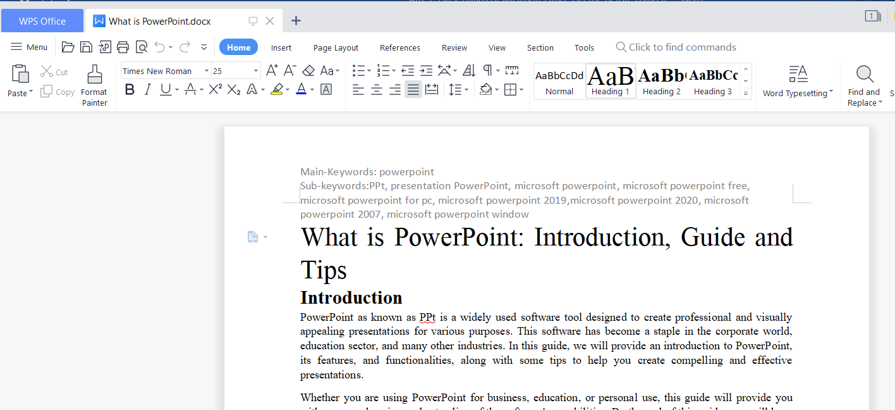The height and width of the screenshot is (410, 895).
Task: Click the character border icon
Action: point(326,89)
